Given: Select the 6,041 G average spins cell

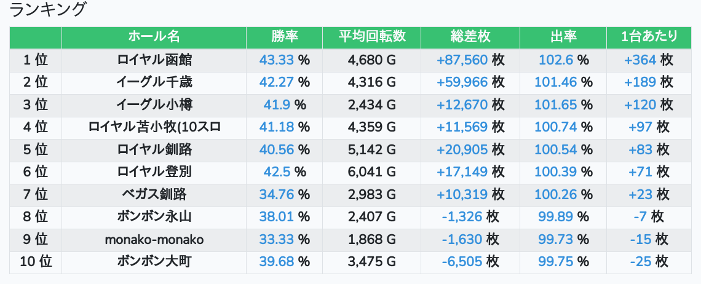Looking at the screenshot, I should [x=371, y=172].
